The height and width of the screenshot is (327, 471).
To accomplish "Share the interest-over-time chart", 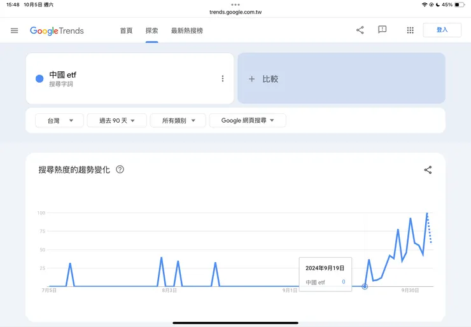I will 428,170.
